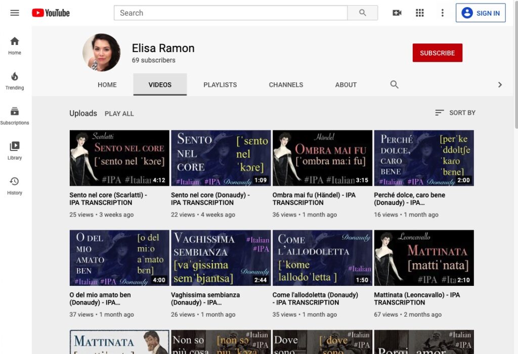The image size is (518, 354).
Task: Click the YouTube logo
Action: 51,13
